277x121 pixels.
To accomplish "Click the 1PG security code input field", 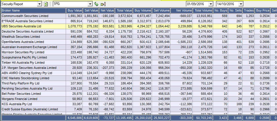I will click(x=71, y=4).
